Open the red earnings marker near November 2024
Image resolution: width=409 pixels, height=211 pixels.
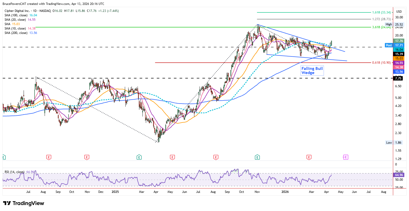coord(87,157)
